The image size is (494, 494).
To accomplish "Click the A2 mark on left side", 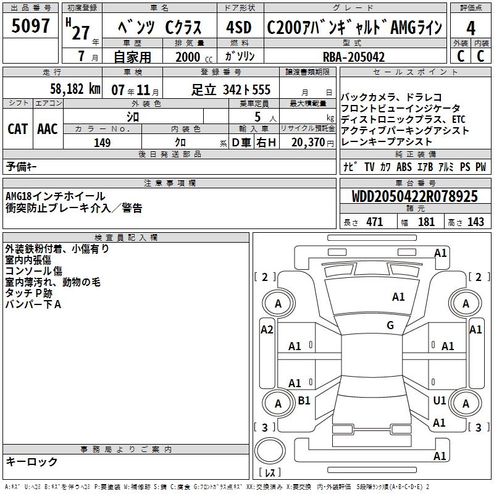I will 267,330.
